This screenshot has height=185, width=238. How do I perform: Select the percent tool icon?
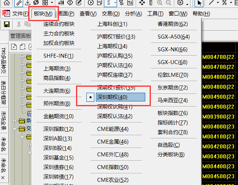(224, 2)
